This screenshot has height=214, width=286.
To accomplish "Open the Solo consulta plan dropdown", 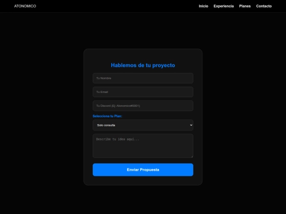I will click(x=143, y=125).
